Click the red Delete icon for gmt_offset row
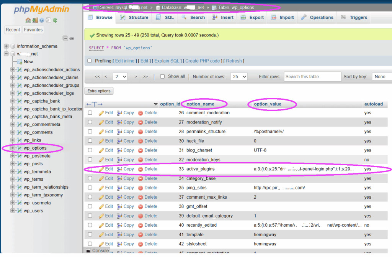392x257 pixels. coord(140,207)
